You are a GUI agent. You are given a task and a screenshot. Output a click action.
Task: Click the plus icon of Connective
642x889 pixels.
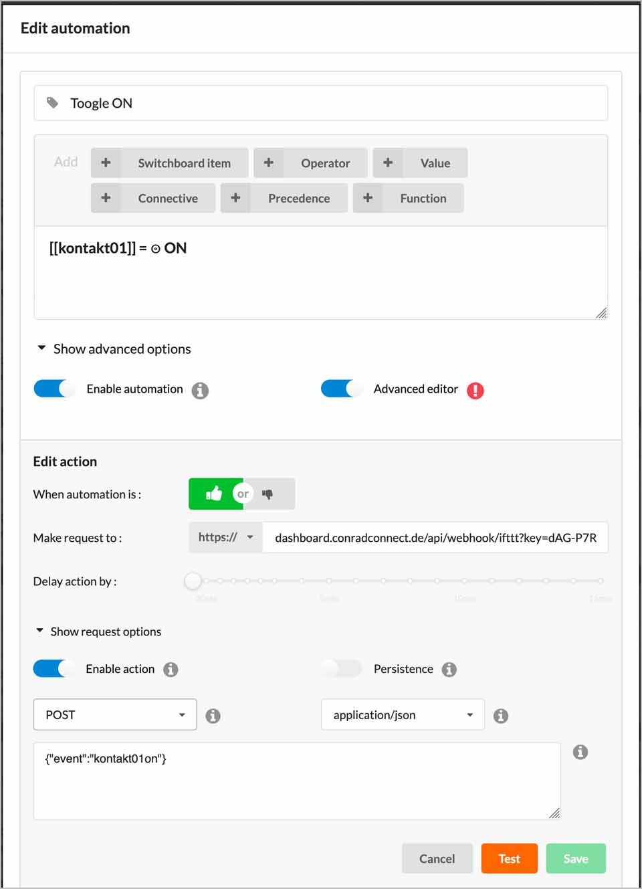(106, 198)
